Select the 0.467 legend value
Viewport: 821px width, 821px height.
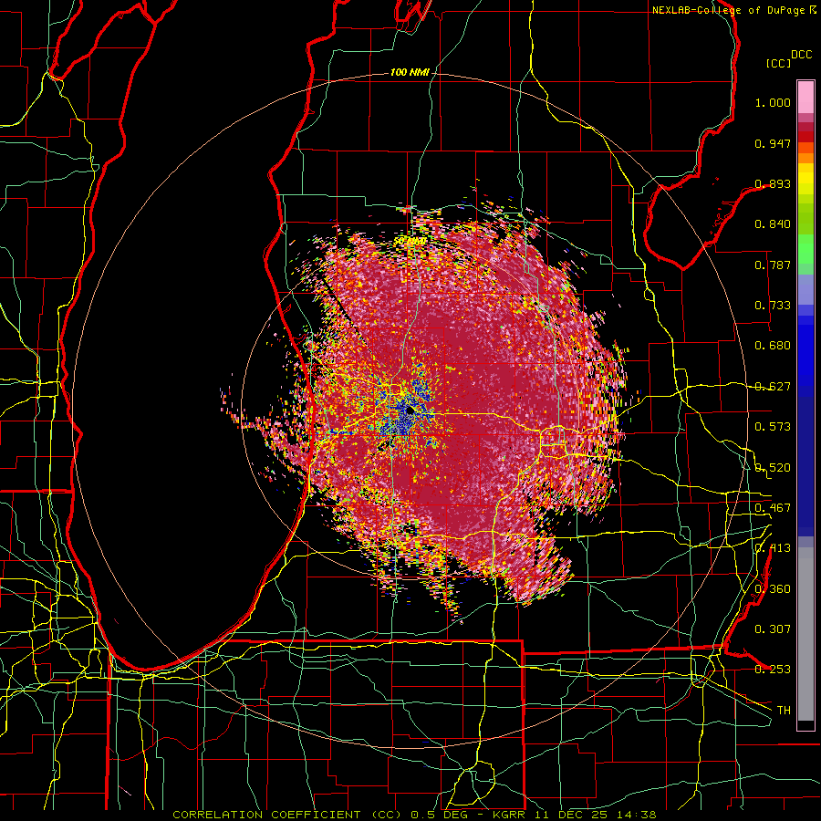click(773, 508)
